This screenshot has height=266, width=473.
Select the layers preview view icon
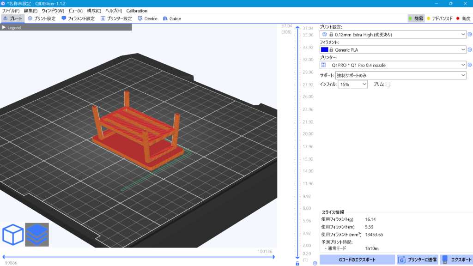point(37,235)
